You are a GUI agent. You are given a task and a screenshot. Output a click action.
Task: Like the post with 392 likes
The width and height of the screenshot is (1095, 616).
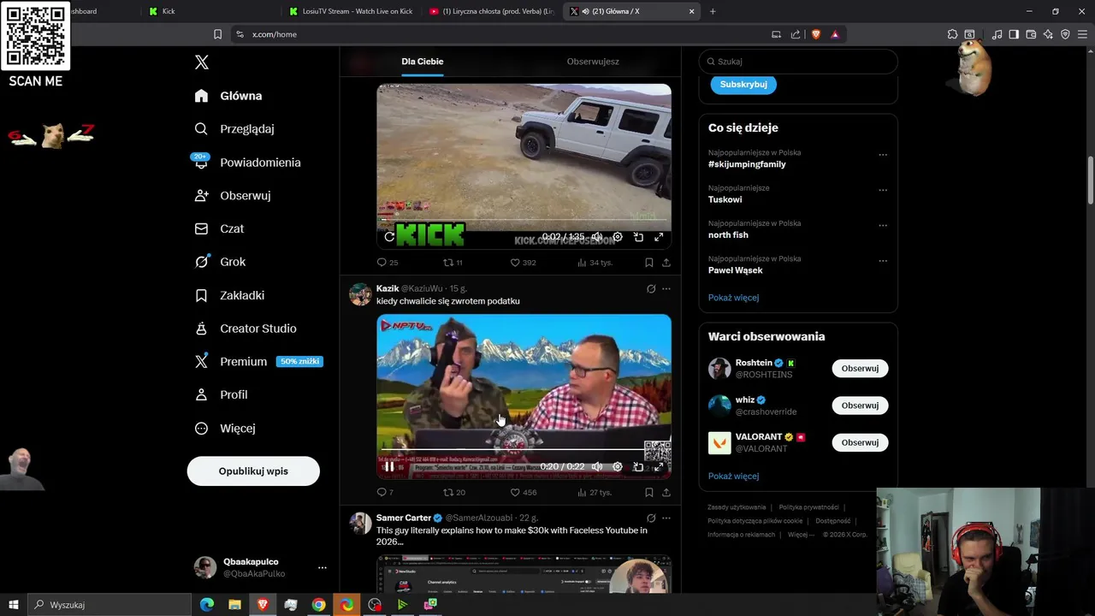pos(523,263)
